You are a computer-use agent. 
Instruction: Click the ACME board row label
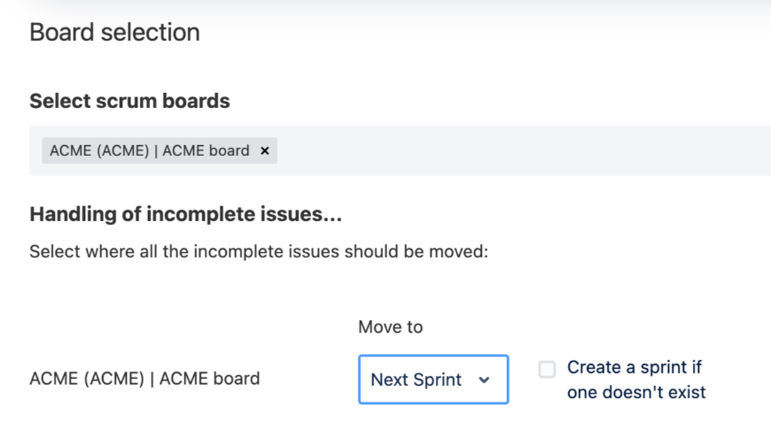(x=144, y=379)
